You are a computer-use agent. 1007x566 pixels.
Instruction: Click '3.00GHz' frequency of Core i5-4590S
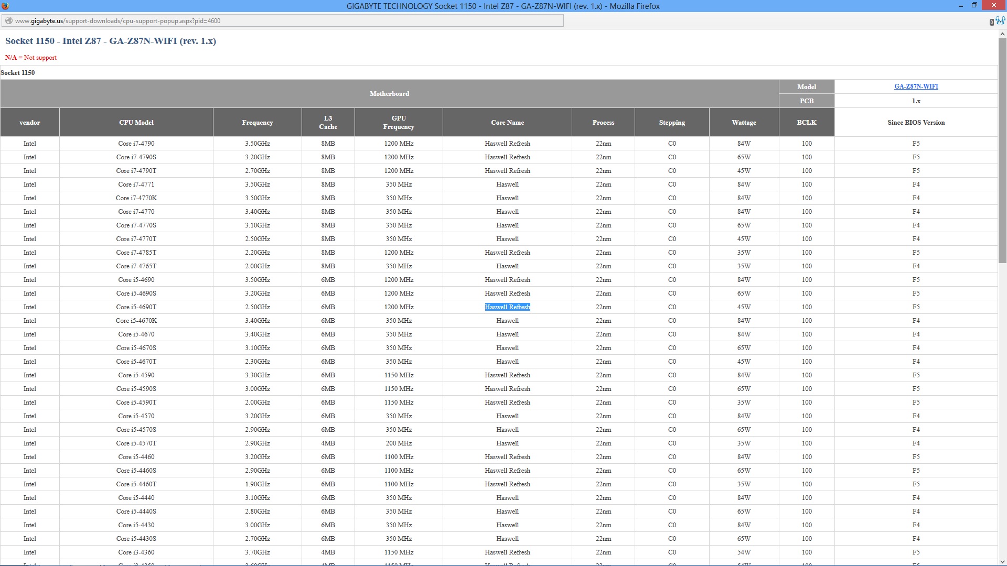pyautogui.click(x=258, y=389)
